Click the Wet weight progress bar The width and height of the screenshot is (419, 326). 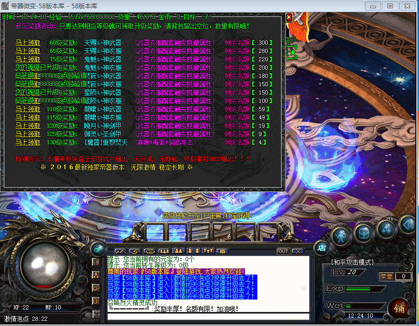365,306
